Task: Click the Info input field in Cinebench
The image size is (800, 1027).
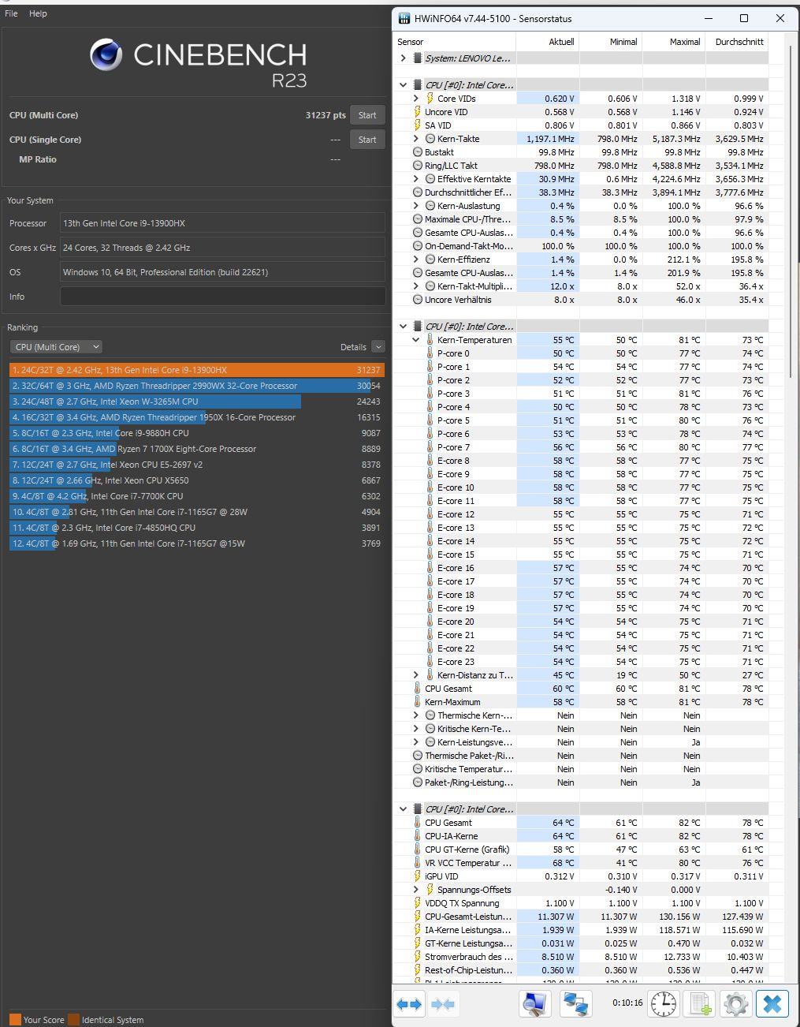Action: (x=223, y=297)
